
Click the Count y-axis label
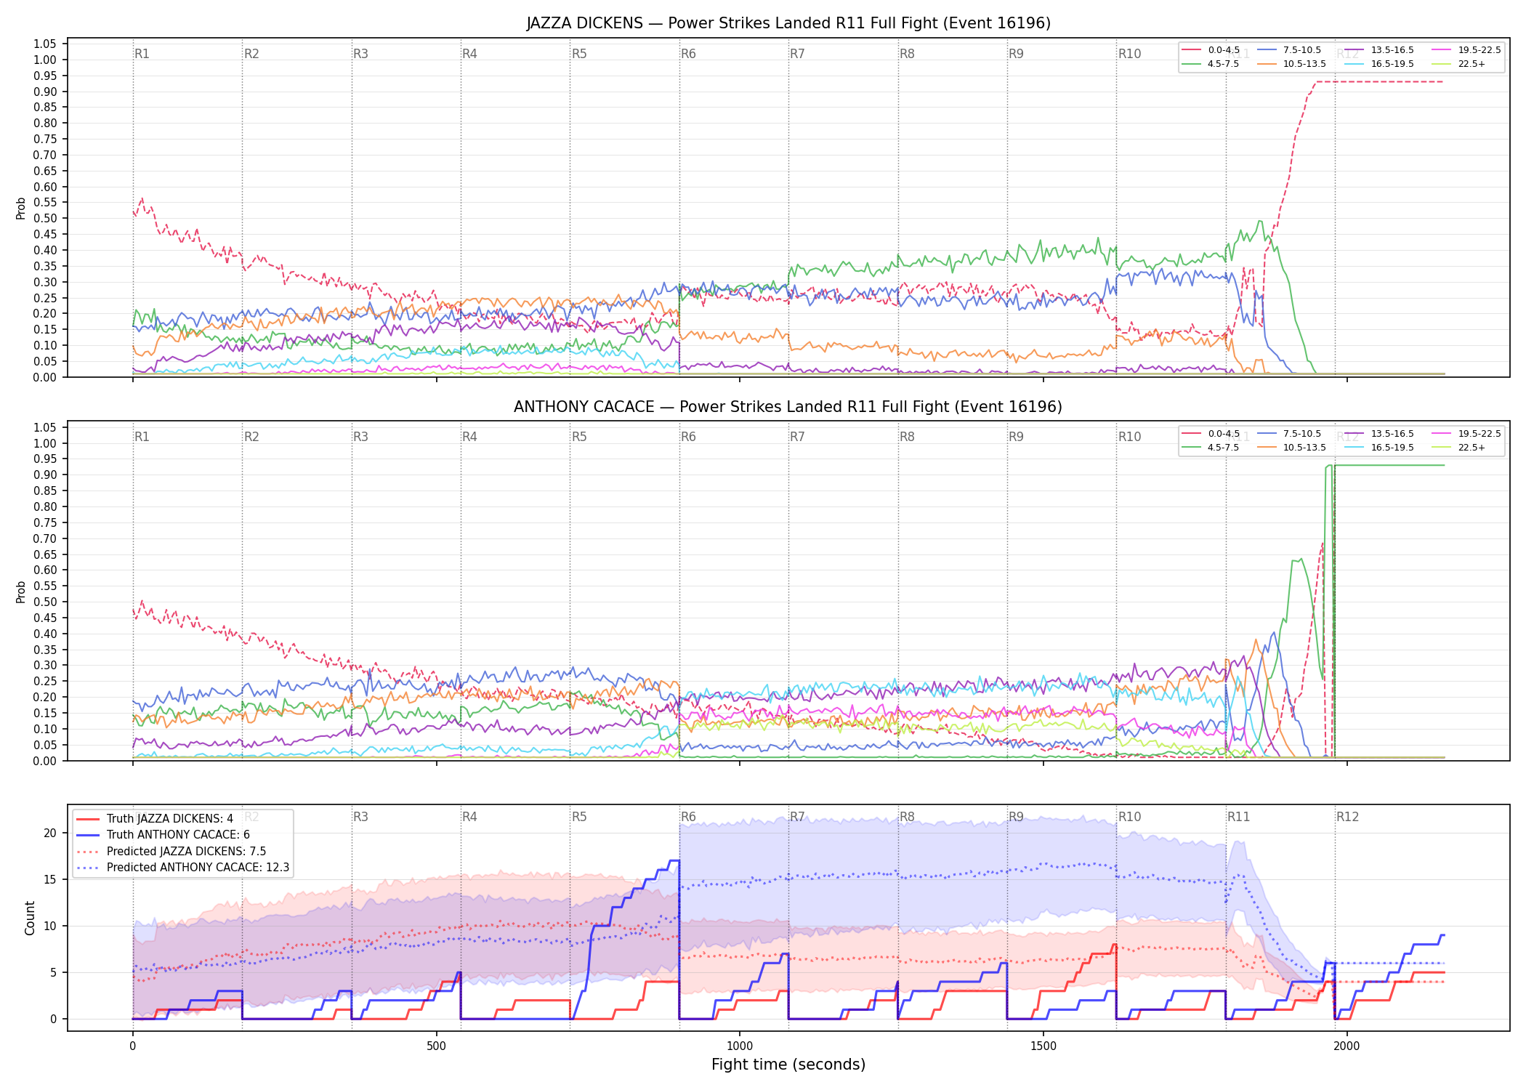tap(30, 918)
